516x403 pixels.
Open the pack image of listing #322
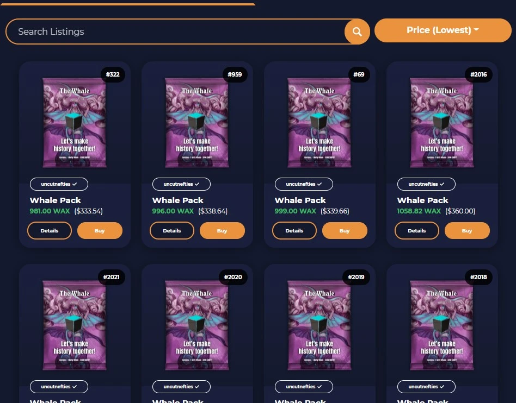click(75, 123)
